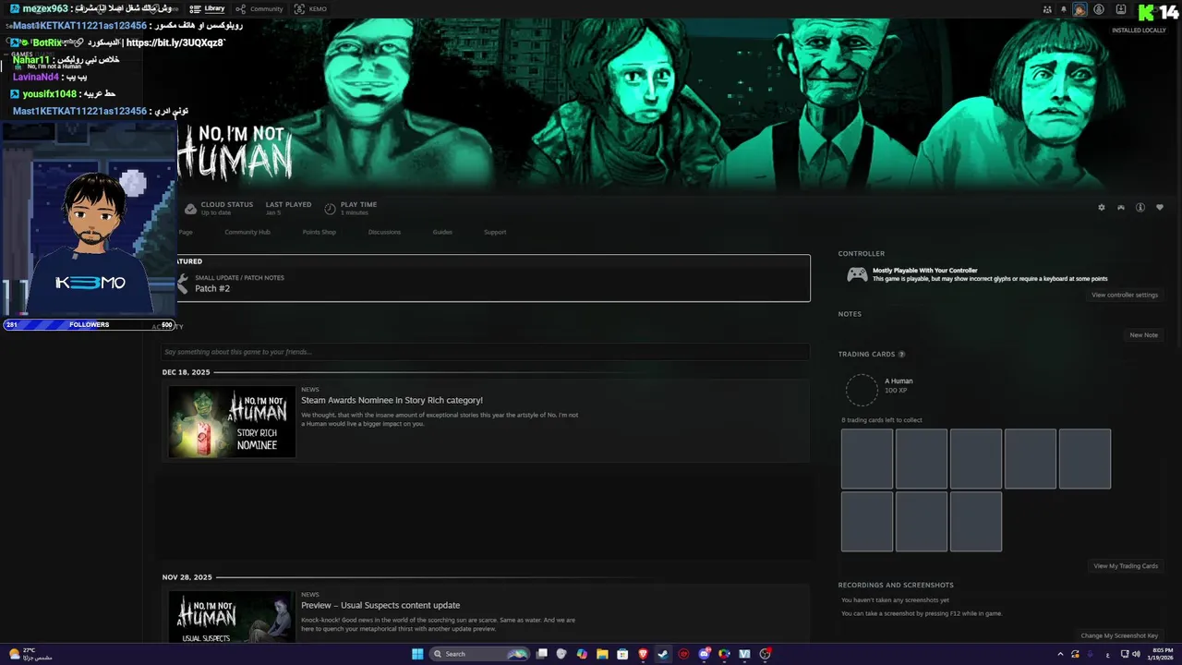Open Preview – Usual Suspects content update headline

click(380, 606)
